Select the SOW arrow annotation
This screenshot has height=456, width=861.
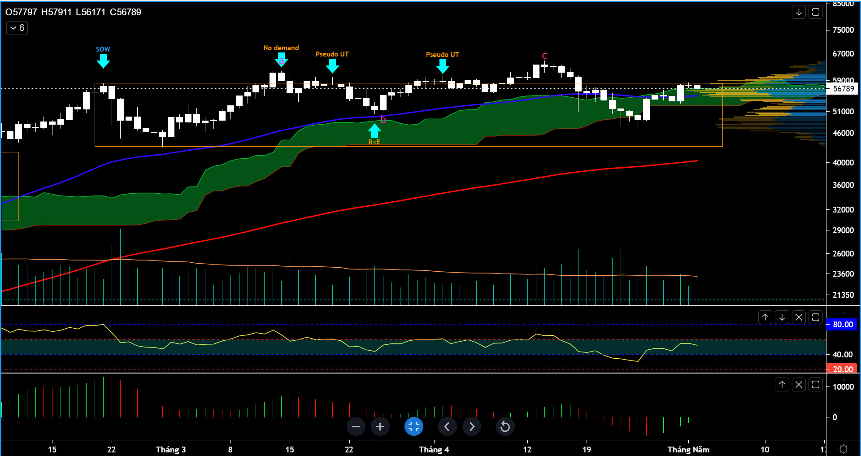pyautogui.click(x=103, y=61)
